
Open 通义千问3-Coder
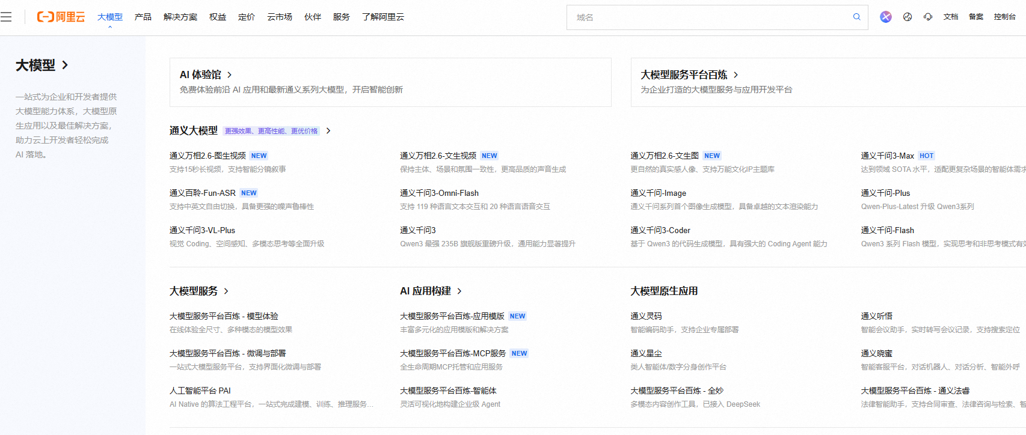click(x=660, y=230)
